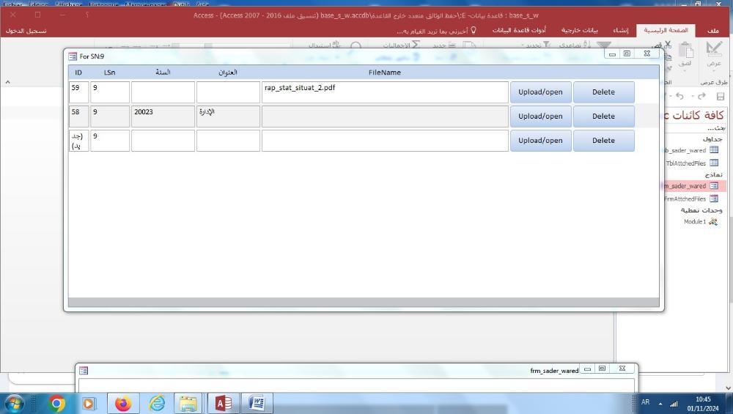Click the Redo arrow in quick access toolbar
The height and width of the screenshot is (414, 733).
[x=701, y=96]
